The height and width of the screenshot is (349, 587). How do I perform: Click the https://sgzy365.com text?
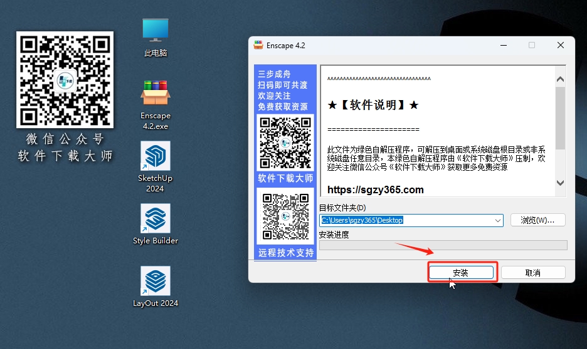376,190
